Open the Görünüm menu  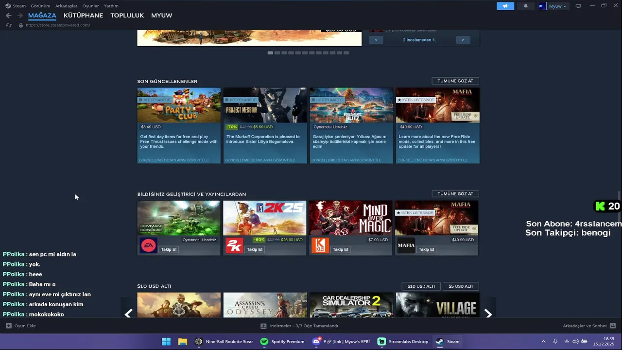click(40, 6)
